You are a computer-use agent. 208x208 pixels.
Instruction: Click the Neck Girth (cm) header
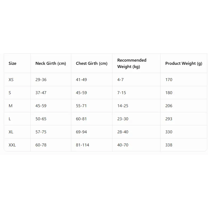51,63
